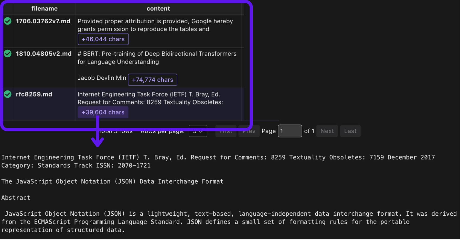Expand the +74,774 chars content
Viewport: 460px width, 240px height.
coord(152,80)
